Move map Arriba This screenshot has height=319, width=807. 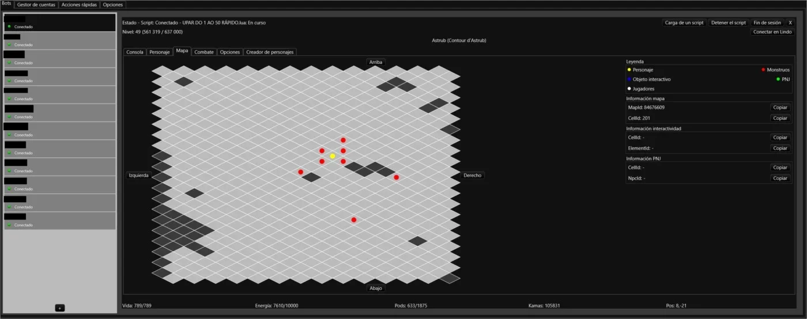click(376, 62)
